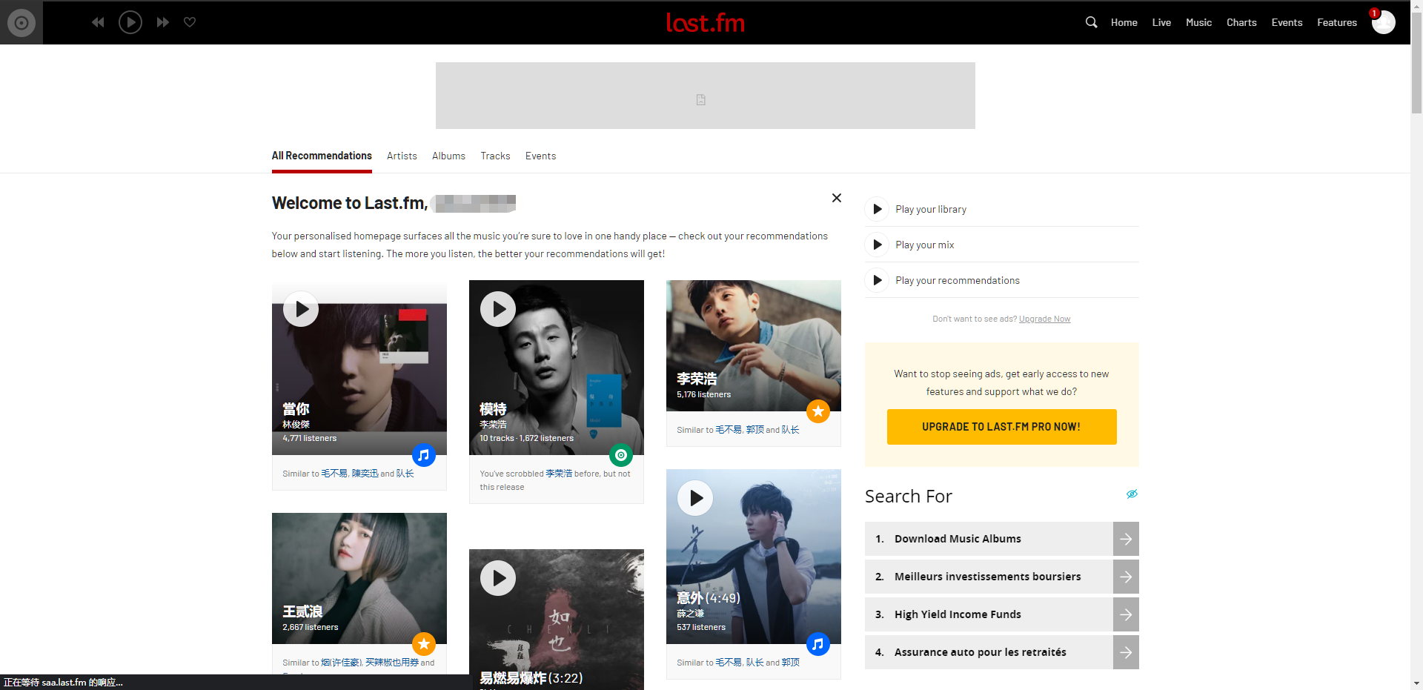Go to Last.fm logo homepage
The height and width of the screenshot is (690, 1423).
point(705,23)
